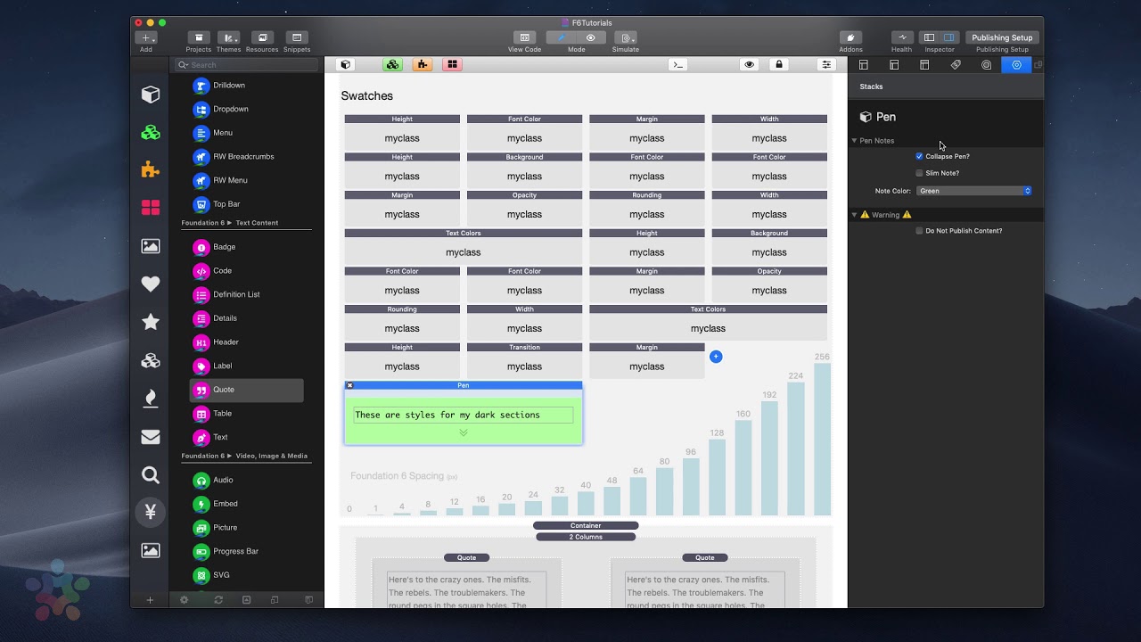The image size is (1141, 642).
Task: Open the Note Color dropdown
Action: (x=973, y=191)
